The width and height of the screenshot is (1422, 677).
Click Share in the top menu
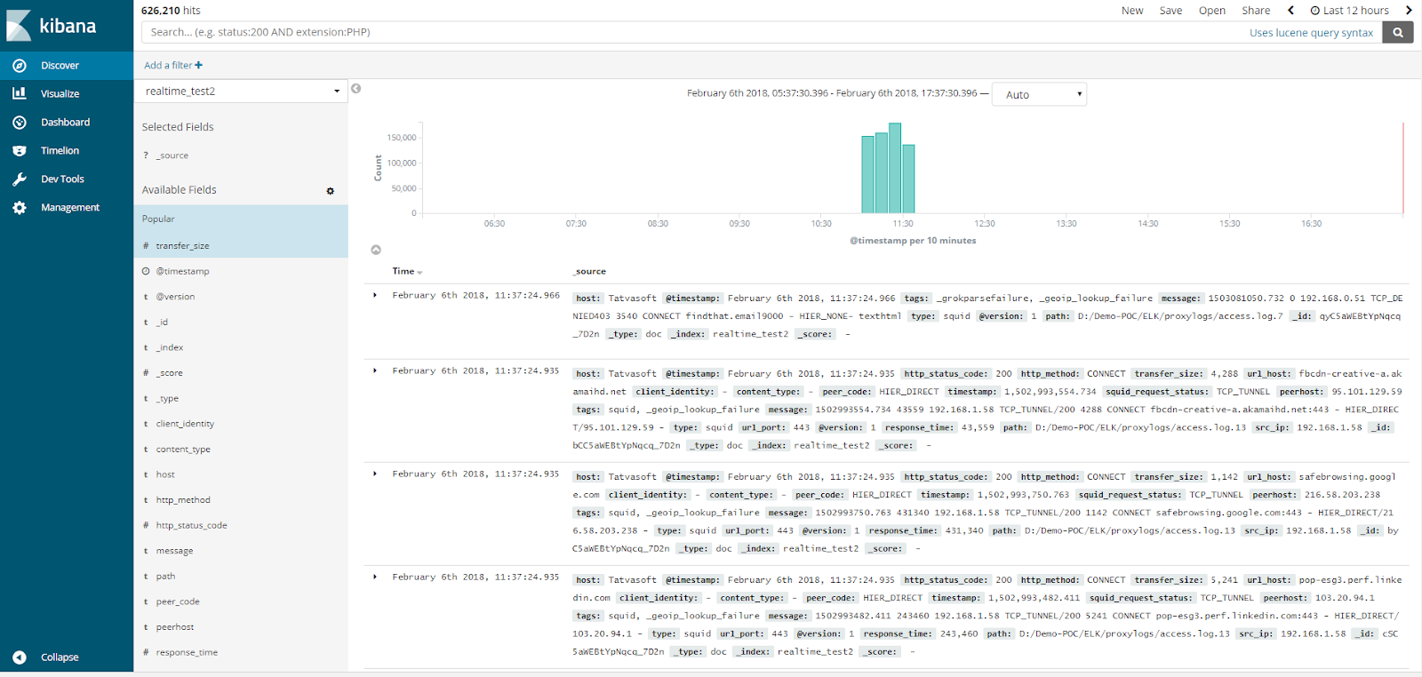(1256, 11)
